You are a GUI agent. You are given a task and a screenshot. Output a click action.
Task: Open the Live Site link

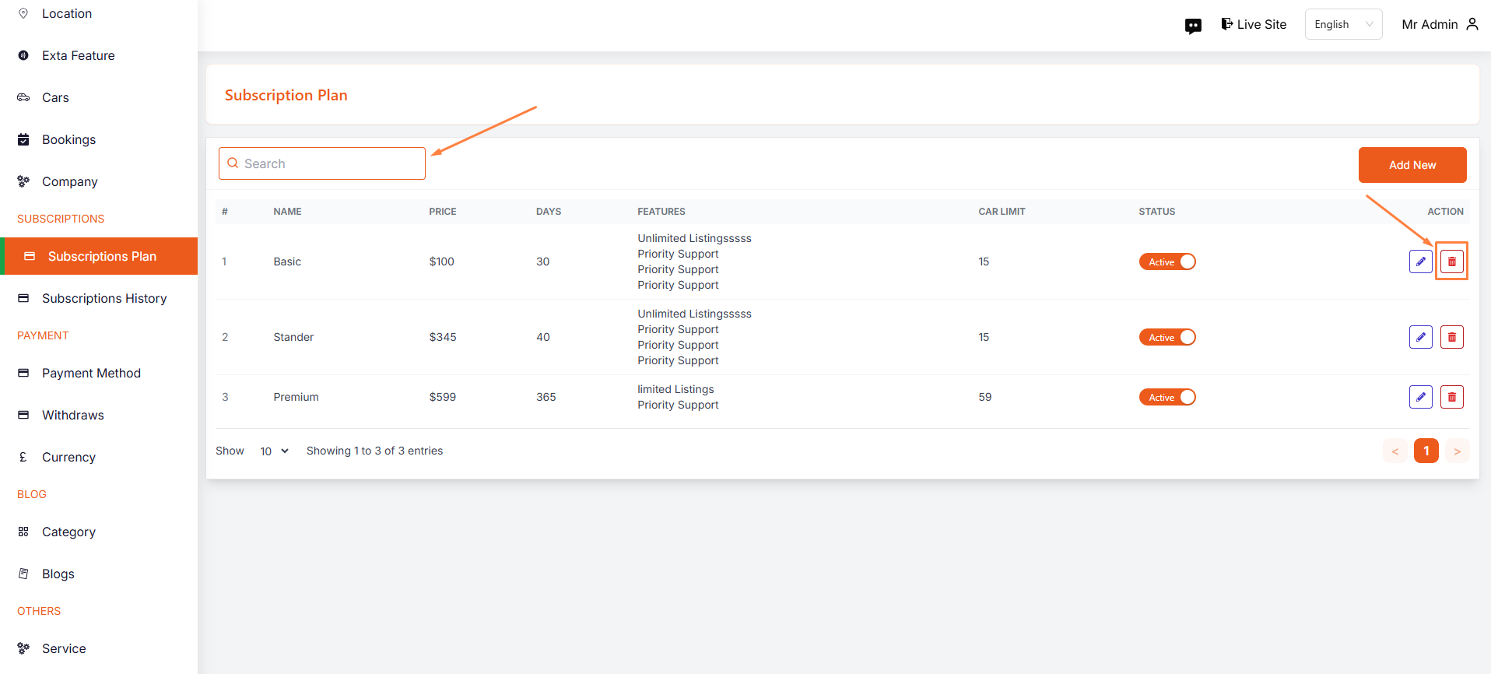pyautogui.click(x=1254, y=24)
